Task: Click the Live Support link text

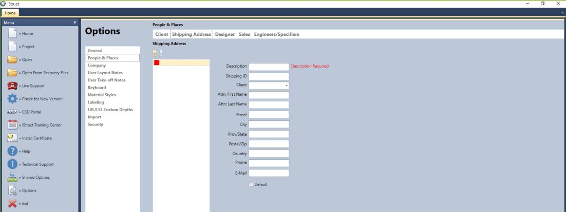Action: click(x=33, y=86)
